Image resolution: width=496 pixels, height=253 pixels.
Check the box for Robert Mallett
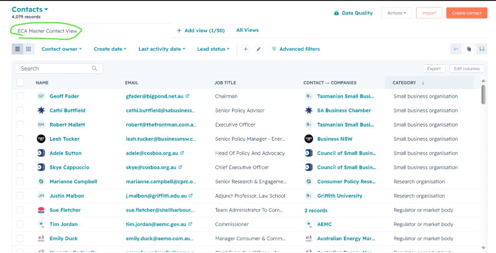coord(20,125)
